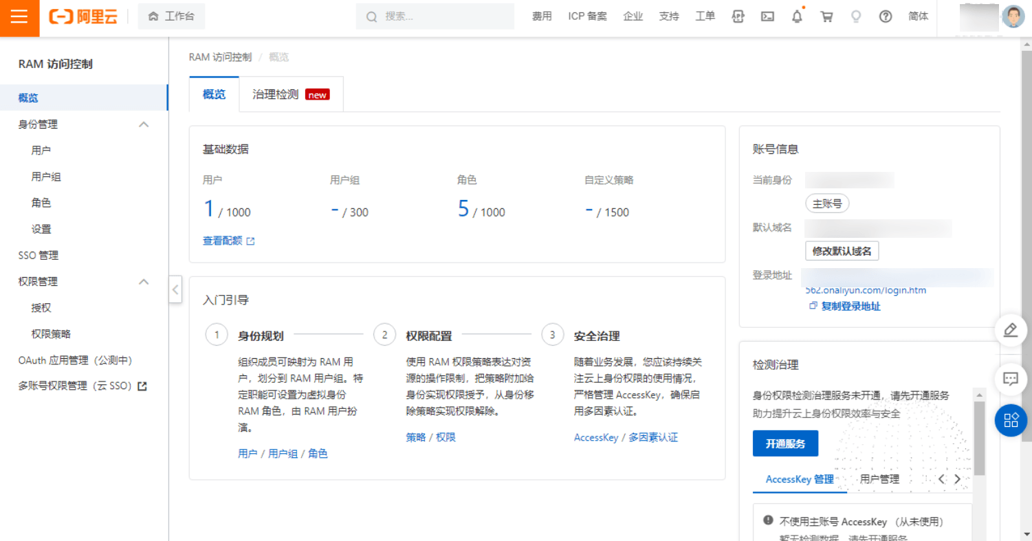The image size is (1032, 541).
Task: Open OAuth 应用管理（公测中）
Action: (x=75, y=360)
